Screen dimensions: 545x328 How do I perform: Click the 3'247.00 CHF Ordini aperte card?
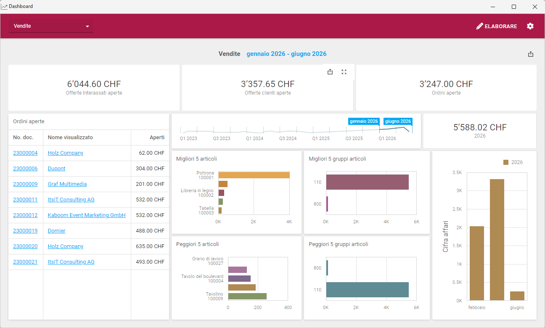[446, 87]
